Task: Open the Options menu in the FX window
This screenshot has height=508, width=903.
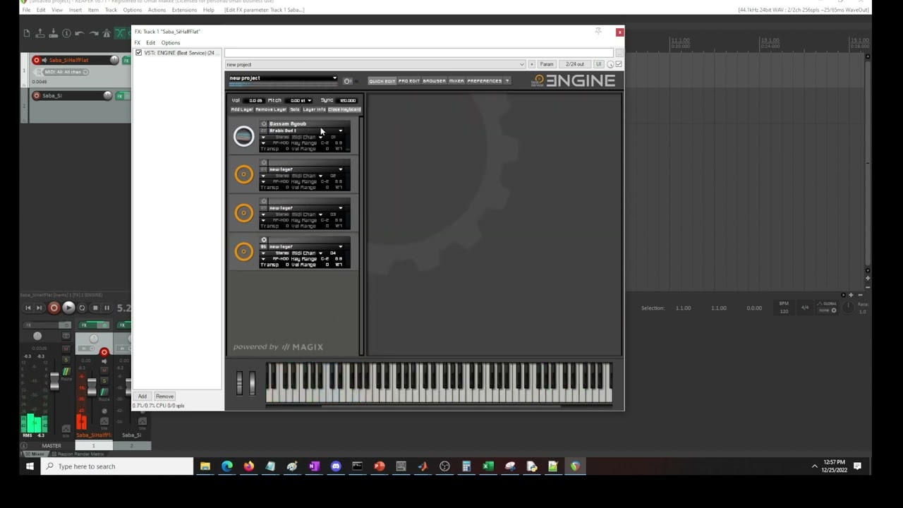Action: point(170,43)
